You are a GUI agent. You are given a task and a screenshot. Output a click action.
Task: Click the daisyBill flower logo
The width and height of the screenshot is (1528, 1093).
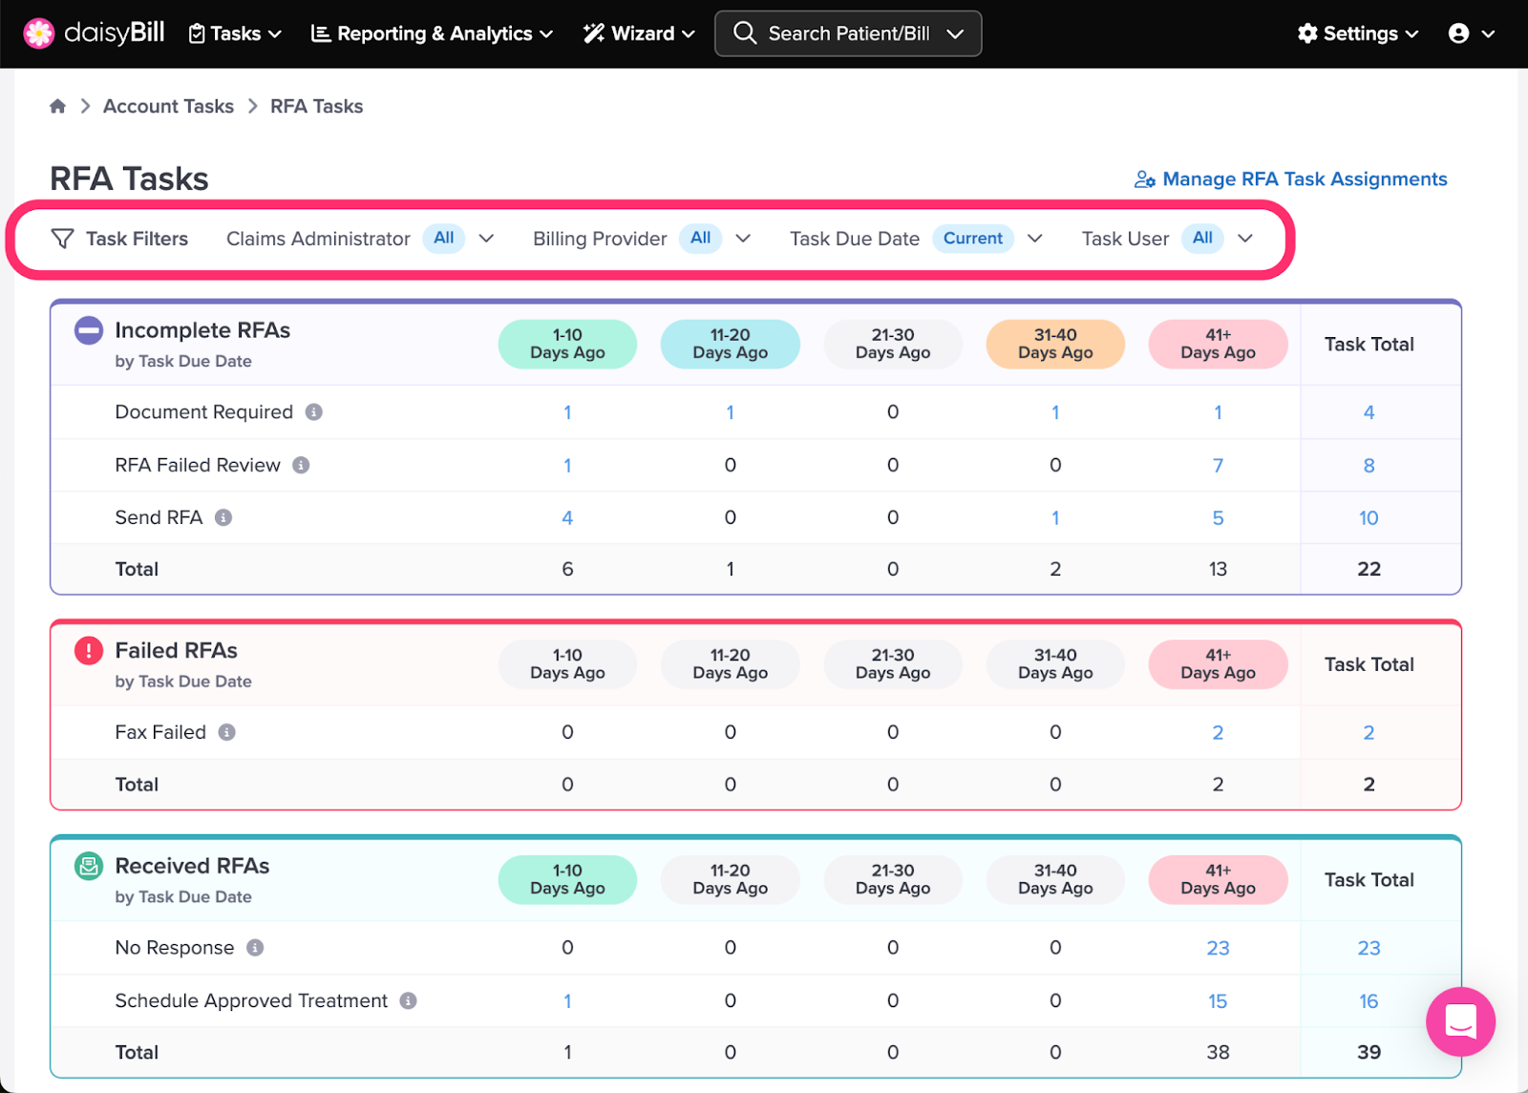pos(39,33)
